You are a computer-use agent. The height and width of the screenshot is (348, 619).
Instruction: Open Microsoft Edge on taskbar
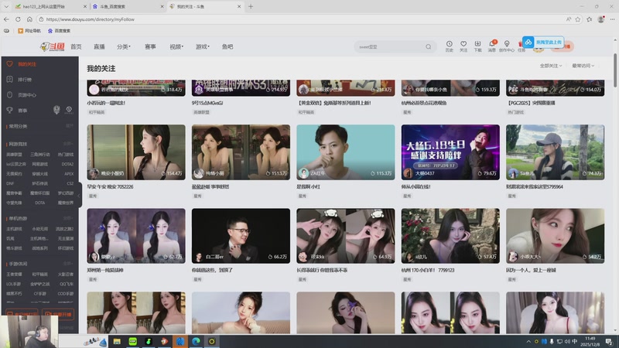pyautogui.click(x=196, y=341)
